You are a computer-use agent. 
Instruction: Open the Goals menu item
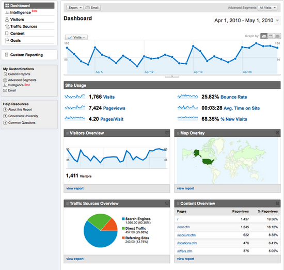[15, 40]
